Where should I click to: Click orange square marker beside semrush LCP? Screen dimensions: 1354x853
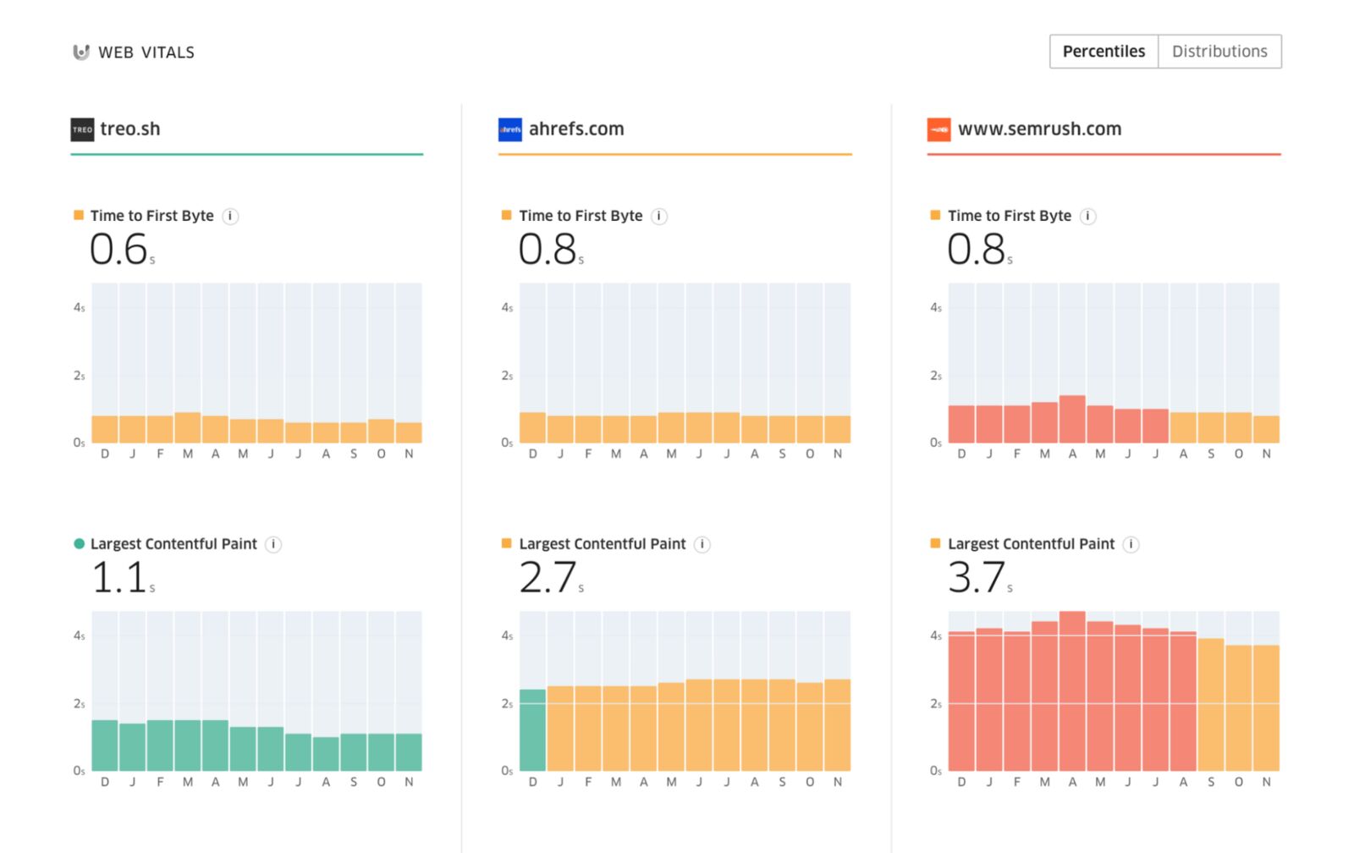935,543
